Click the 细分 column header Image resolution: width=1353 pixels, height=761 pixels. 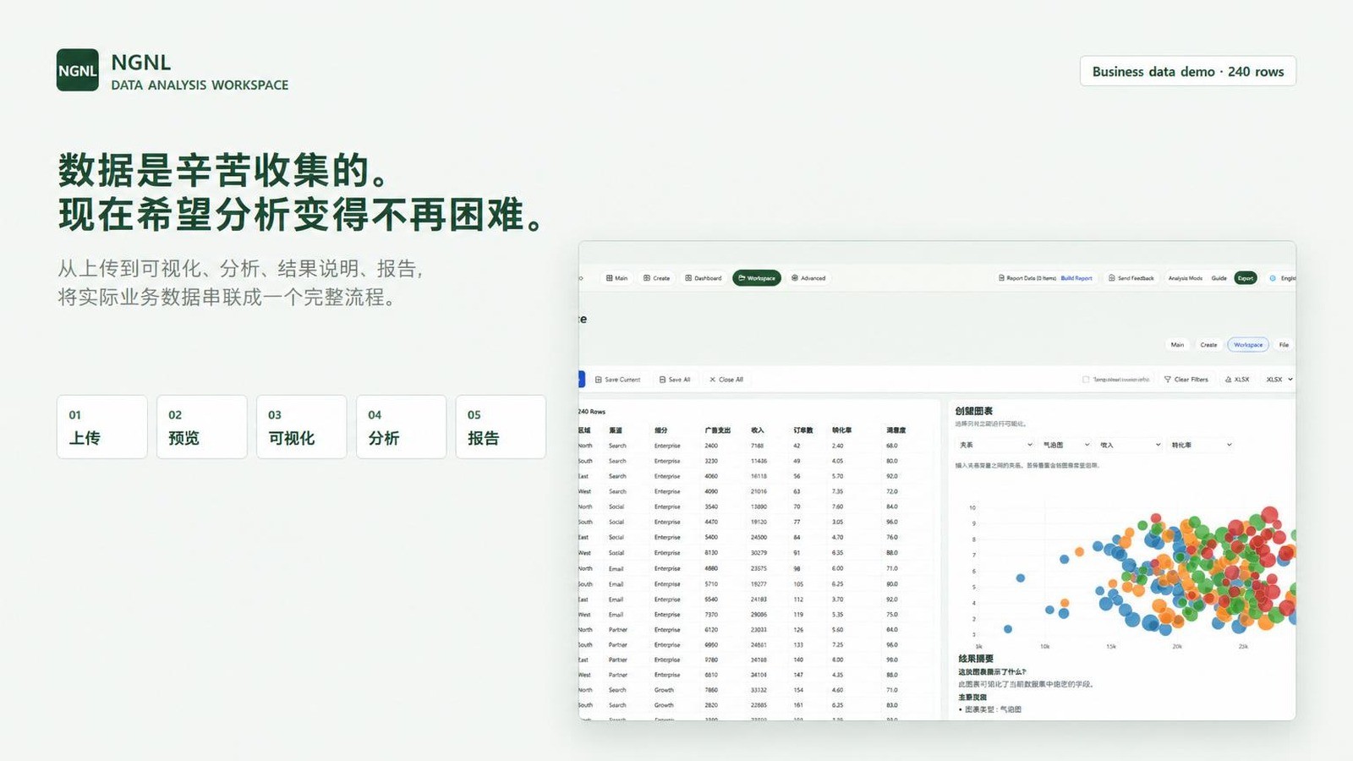point(661,430)
